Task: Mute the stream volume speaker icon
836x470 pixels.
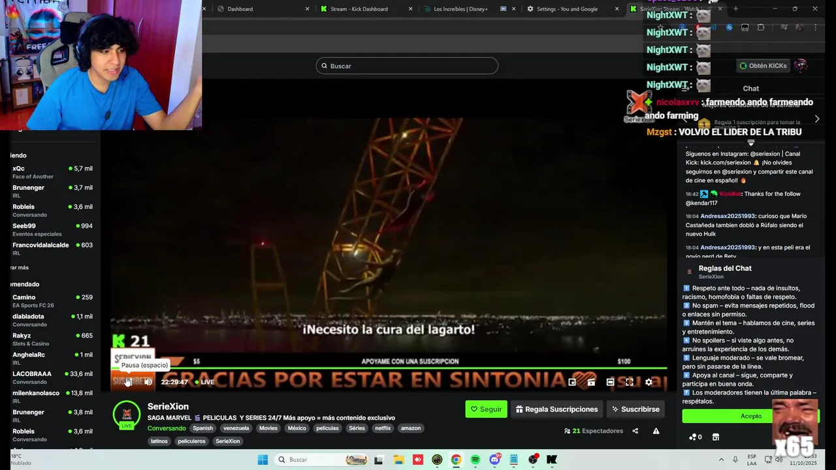Action: point(148,382)
